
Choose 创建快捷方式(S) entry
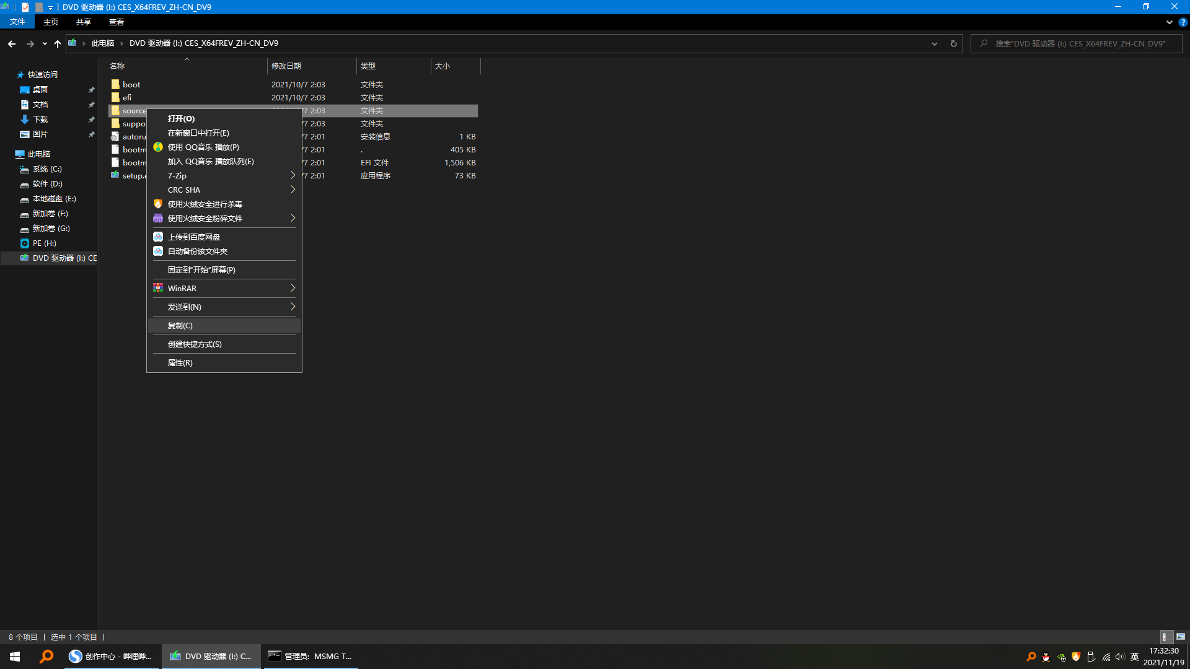point(224,344)
